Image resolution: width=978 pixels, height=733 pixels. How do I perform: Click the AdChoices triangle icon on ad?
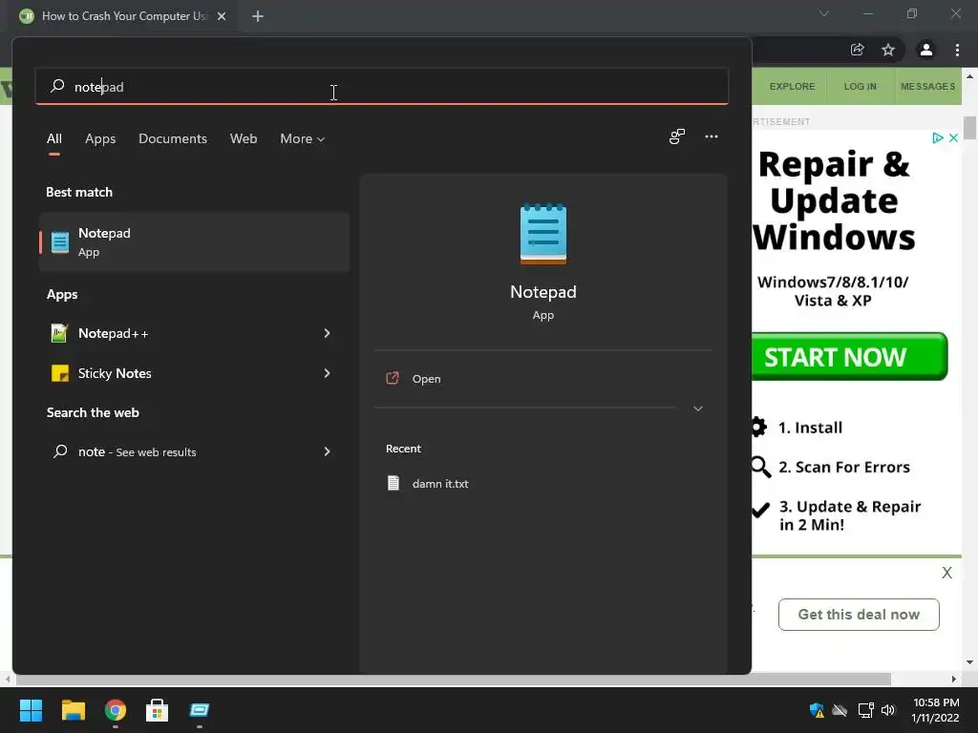click(938, 137)
